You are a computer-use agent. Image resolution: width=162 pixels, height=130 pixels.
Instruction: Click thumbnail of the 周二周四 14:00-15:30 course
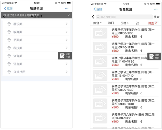[100, 118]
